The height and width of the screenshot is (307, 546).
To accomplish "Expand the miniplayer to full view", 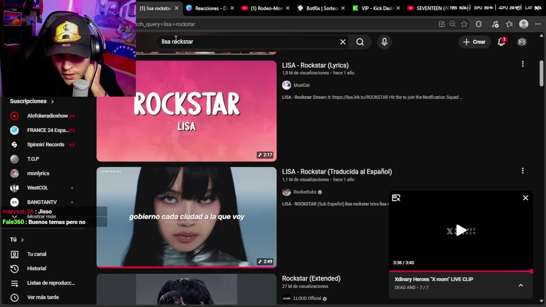I will pos(396,198).
